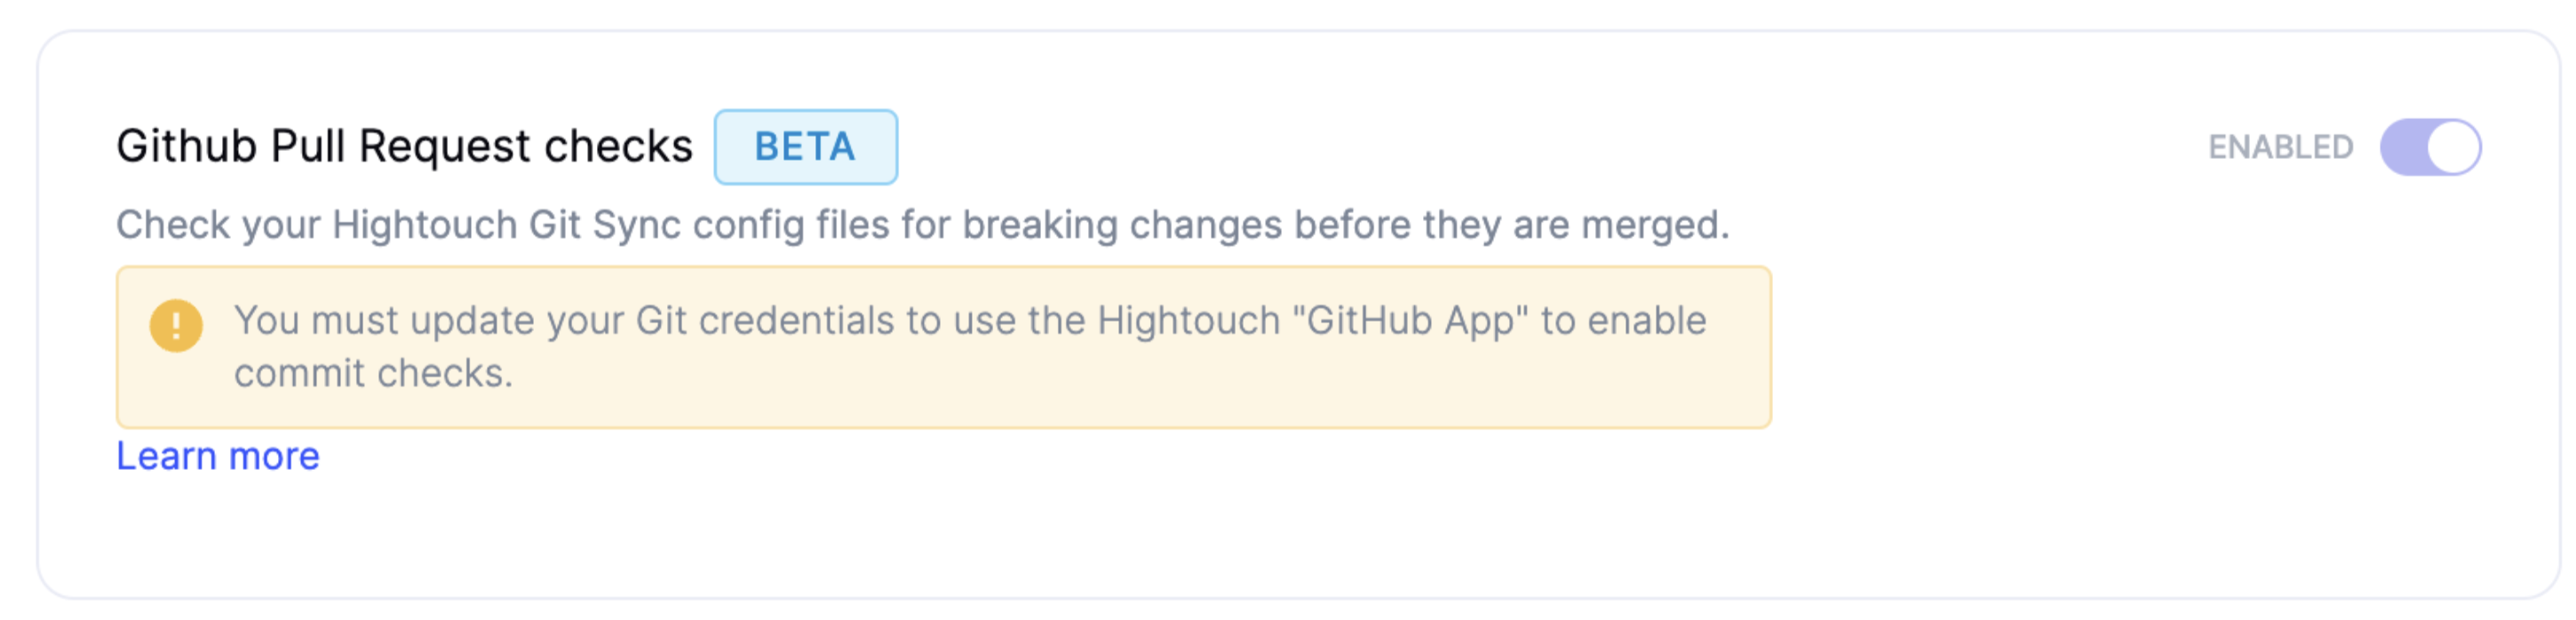Click the yellow warning exclamation icon
The height and width of the screenshot is (620, 2576).
176,326
